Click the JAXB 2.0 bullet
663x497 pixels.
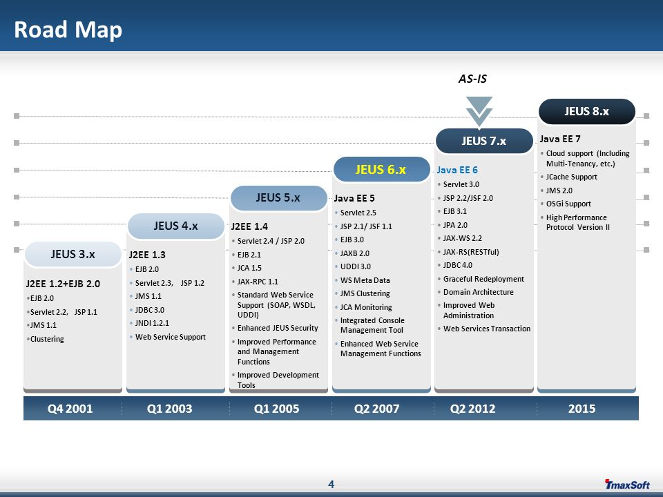coord(352,253)
